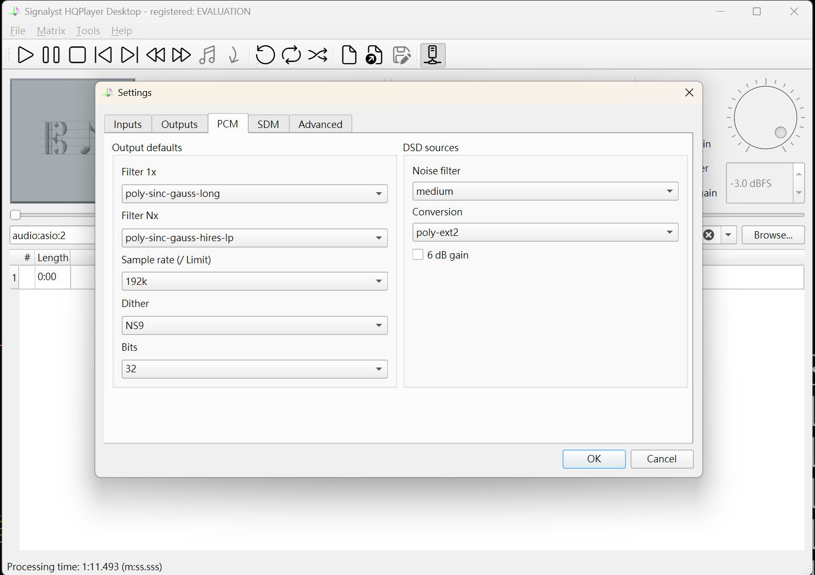The image size is (815, 575).
Task: Open the File menu
Action: coord(18,31)
